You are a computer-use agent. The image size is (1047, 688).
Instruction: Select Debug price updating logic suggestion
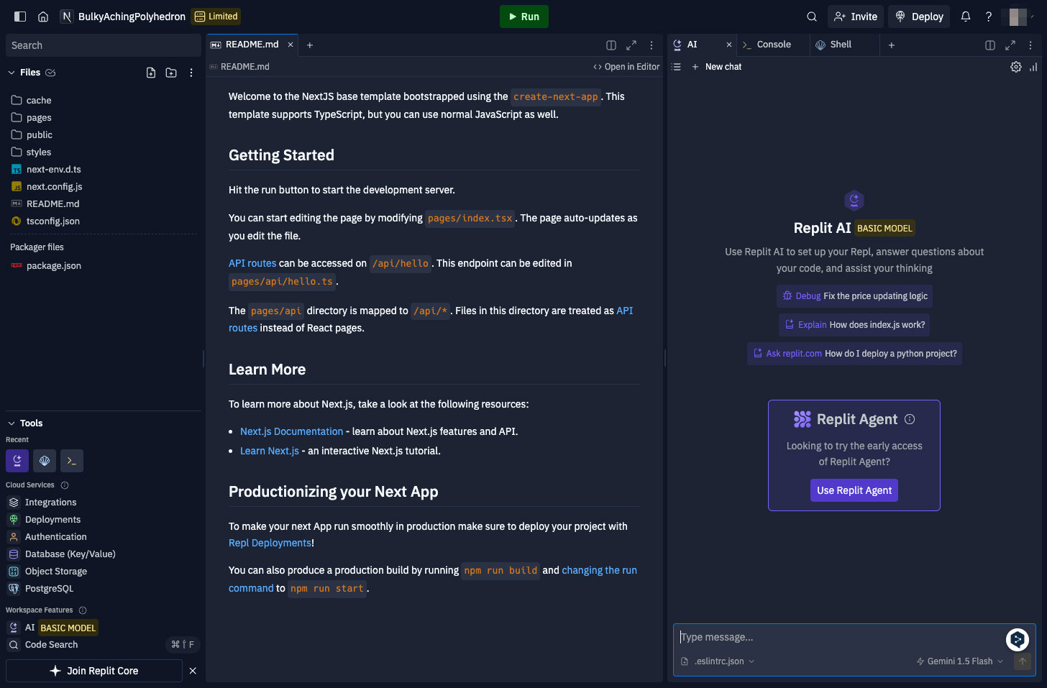pos(854,296)
